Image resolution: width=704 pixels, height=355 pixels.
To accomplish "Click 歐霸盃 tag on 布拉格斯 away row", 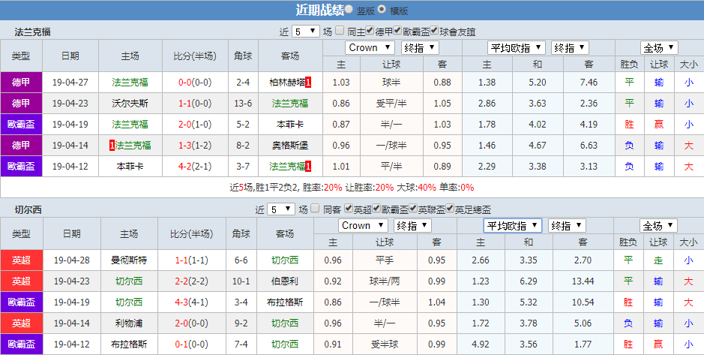I will (x=22, y=344).
